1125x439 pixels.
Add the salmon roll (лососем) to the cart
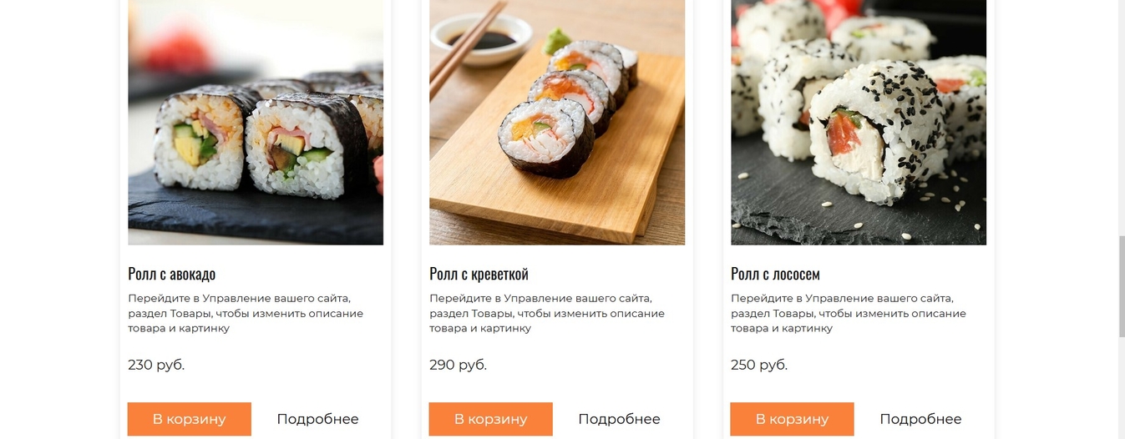coord(792,419)
